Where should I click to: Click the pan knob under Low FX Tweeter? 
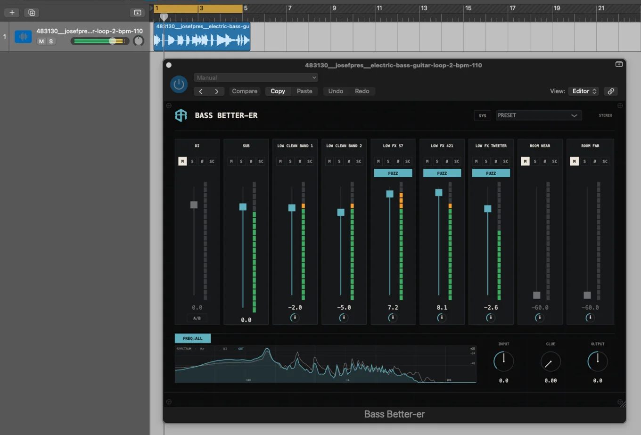click(490, 318)
